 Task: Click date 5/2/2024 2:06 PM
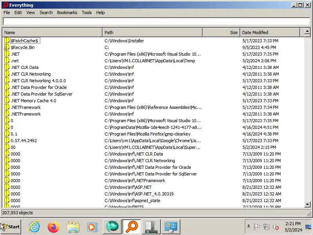pyautogui.click(x=259, y=61)
